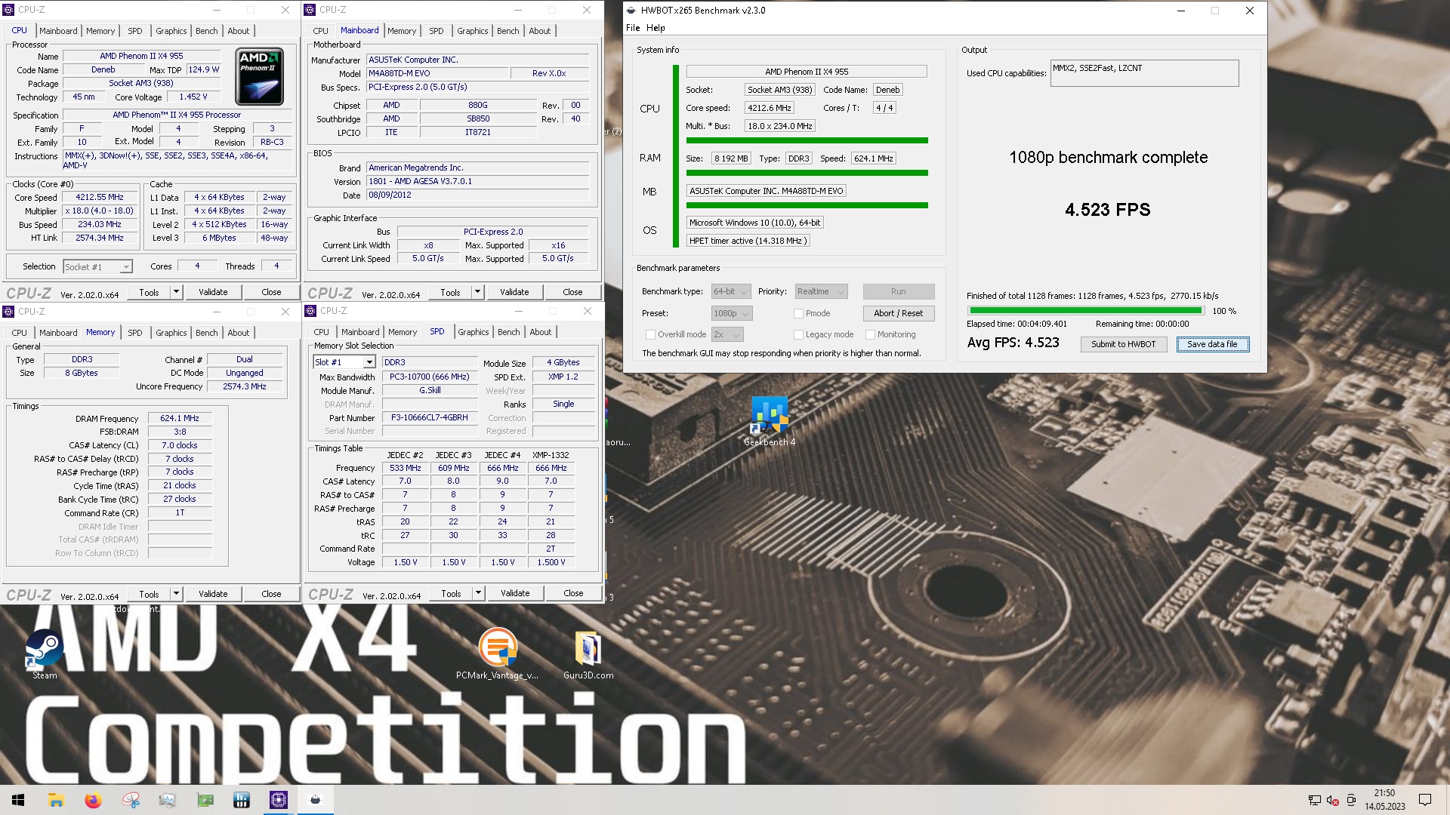
Task: Open the Guru3D.com desktop icon
Action: coord(588,654)
